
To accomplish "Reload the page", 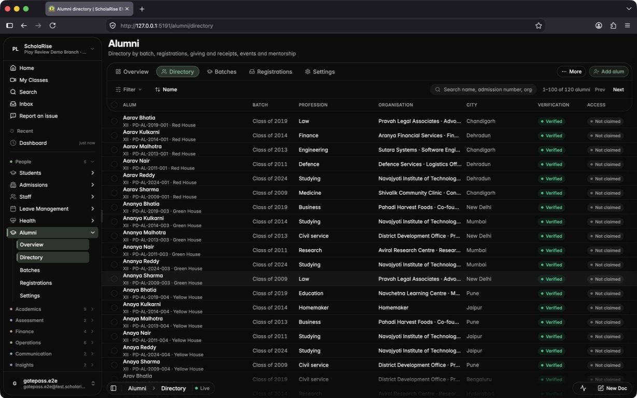I will click(x=52, y=25).
